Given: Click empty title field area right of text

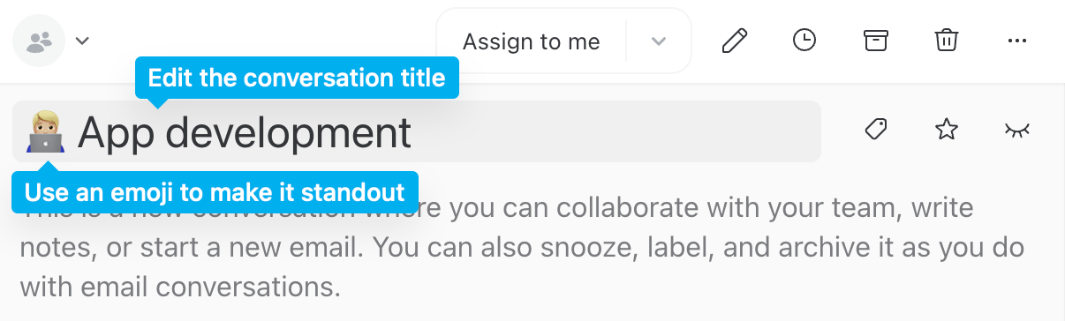Looking at the screenshot, I should pyautogui.click(x=616, y=131).
